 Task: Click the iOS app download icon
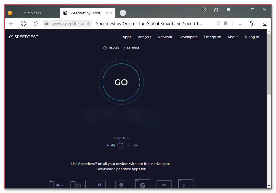tap(78, 184)
